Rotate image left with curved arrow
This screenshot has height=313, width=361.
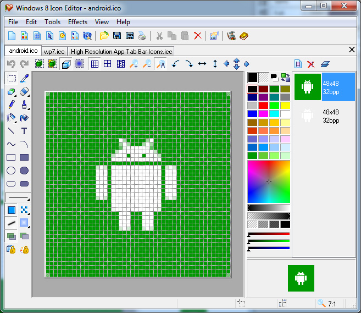[x=176, y=64]
